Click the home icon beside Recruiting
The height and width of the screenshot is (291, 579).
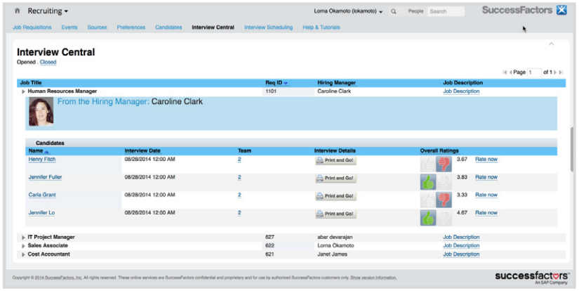coord(18,11)
